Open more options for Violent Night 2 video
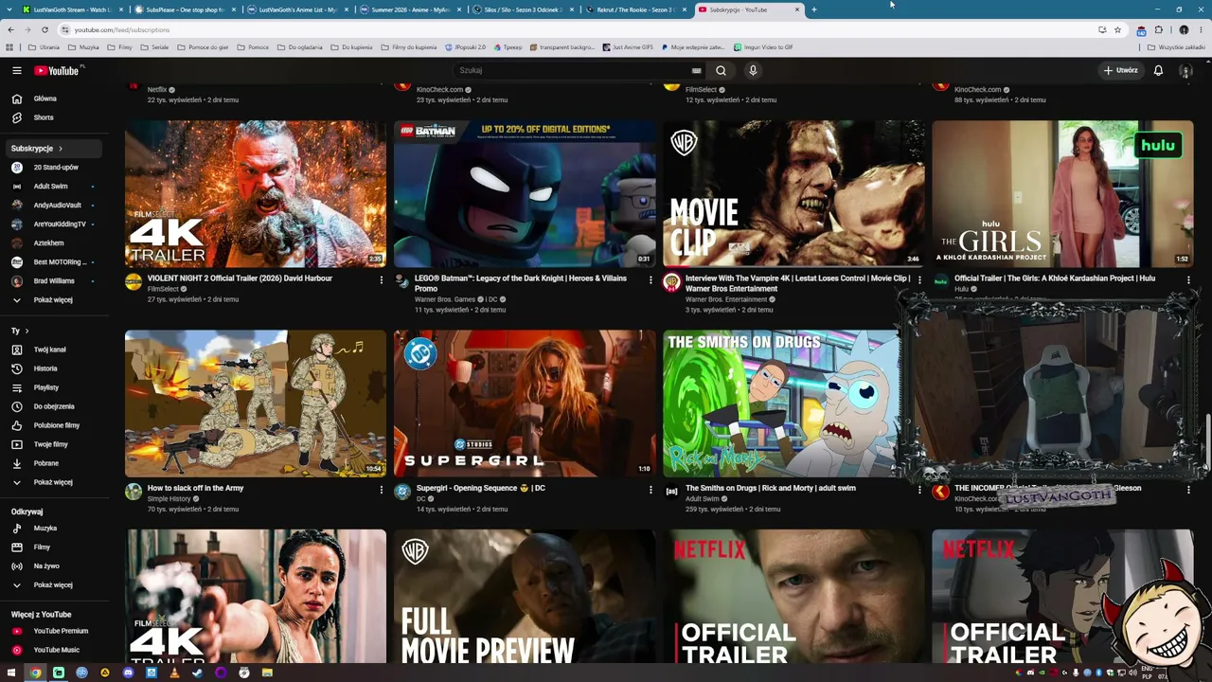 (382, 279)
